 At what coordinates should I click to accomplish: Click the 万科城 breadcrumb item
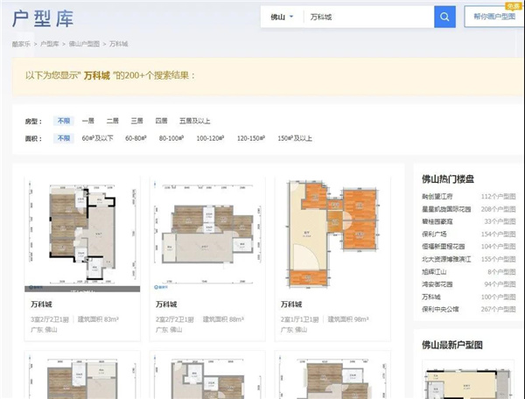pos(118,44)
